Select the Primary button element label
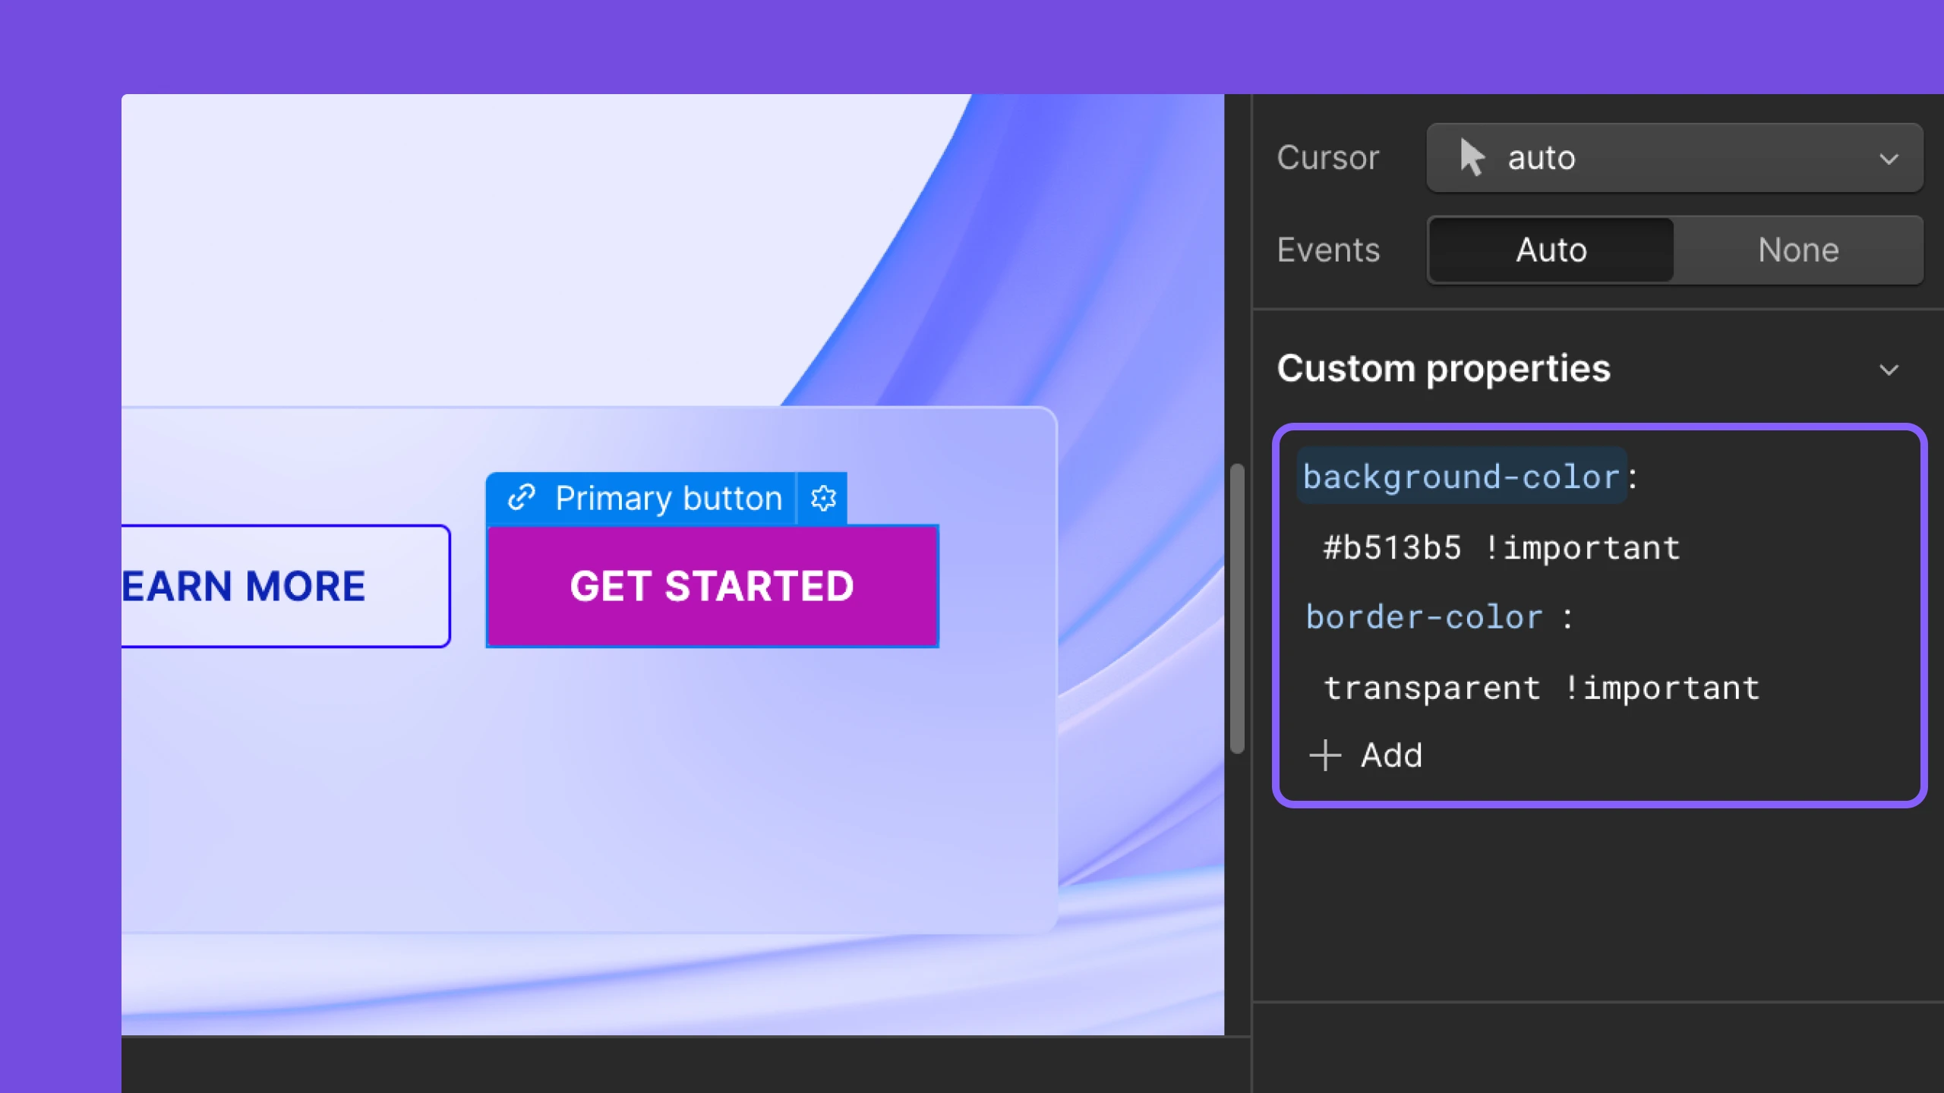Screen dimensions: 1944x1093 [667, 499]
